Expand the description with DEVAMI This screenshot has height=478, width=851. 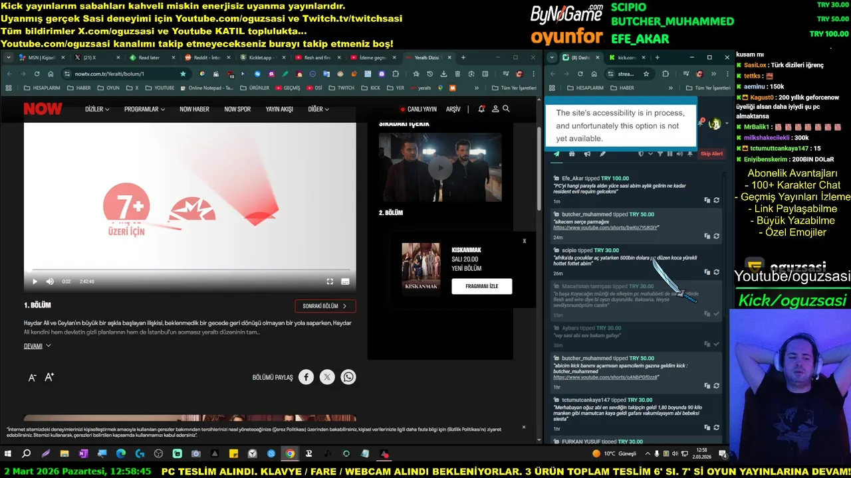click(37, 346)
